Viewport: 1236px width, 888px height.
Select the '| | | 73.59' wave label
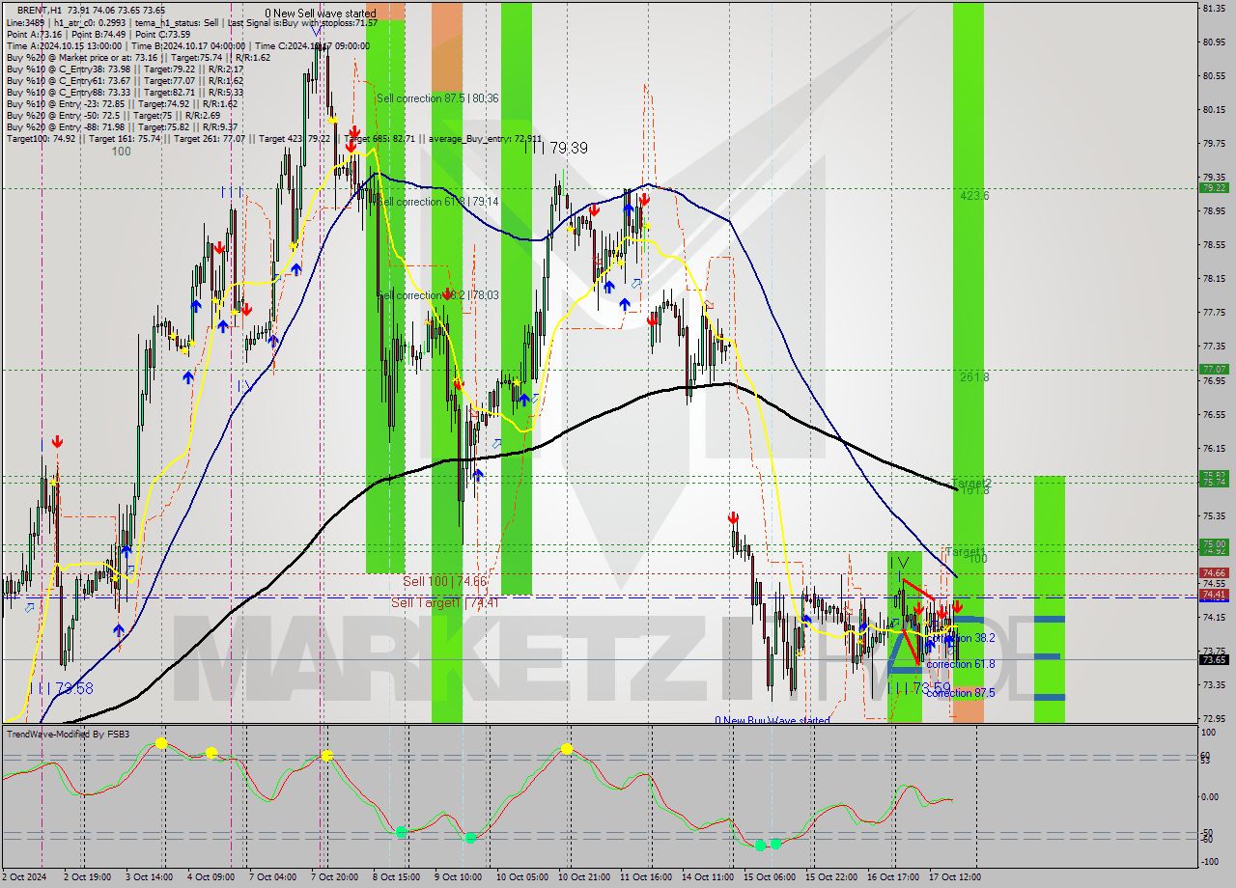[919, 688]
